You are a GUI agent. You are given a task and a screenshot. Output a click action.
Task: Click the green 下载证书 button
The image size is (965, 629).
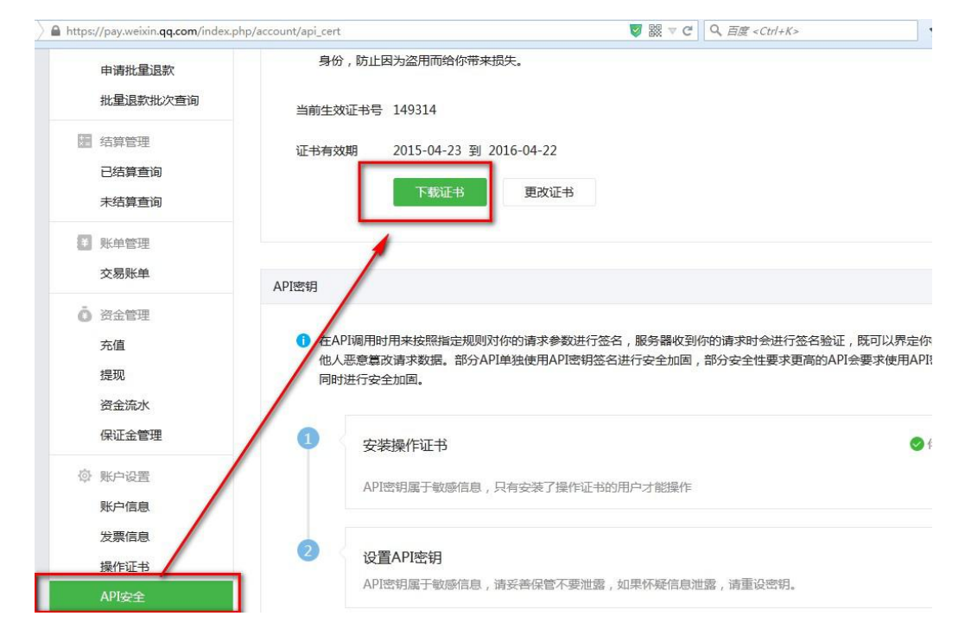[440, 193]
